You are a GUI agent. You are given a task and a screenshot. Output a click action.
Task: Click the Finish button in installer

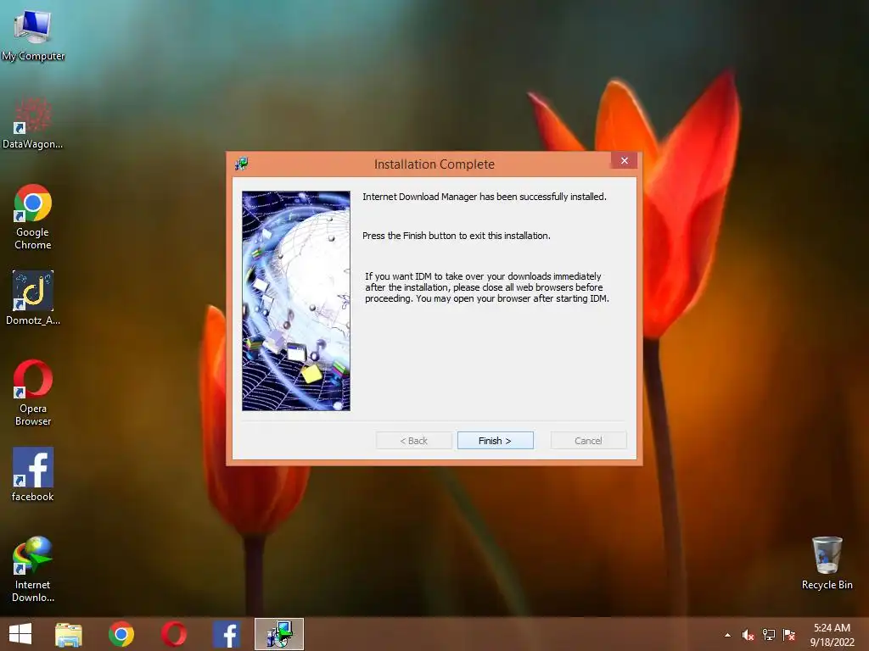click(495, 441)
